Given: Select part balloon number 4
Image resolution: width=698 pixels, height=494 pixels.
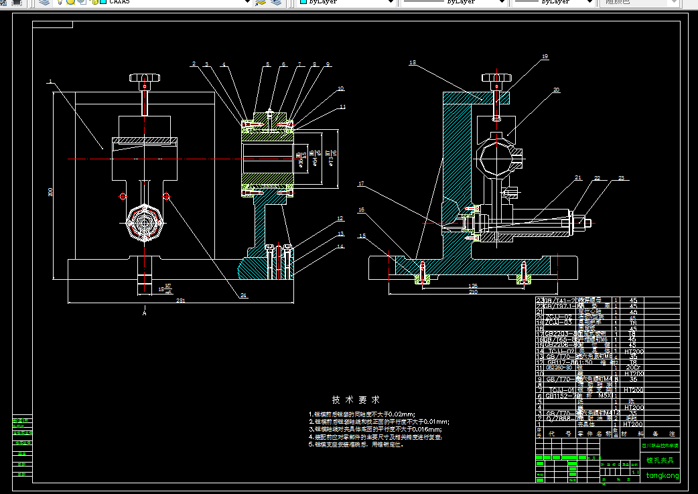Looking at the screenshot, I should [224, 64].
